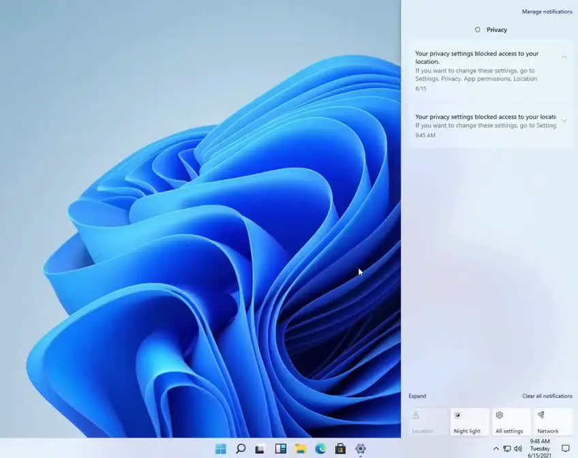Click the volume speaker tray icon
Viewport: 578px width, 458px height.
tap(518, 448)
